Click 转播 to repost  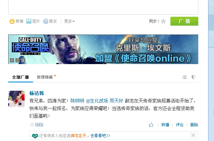[165, 125]
